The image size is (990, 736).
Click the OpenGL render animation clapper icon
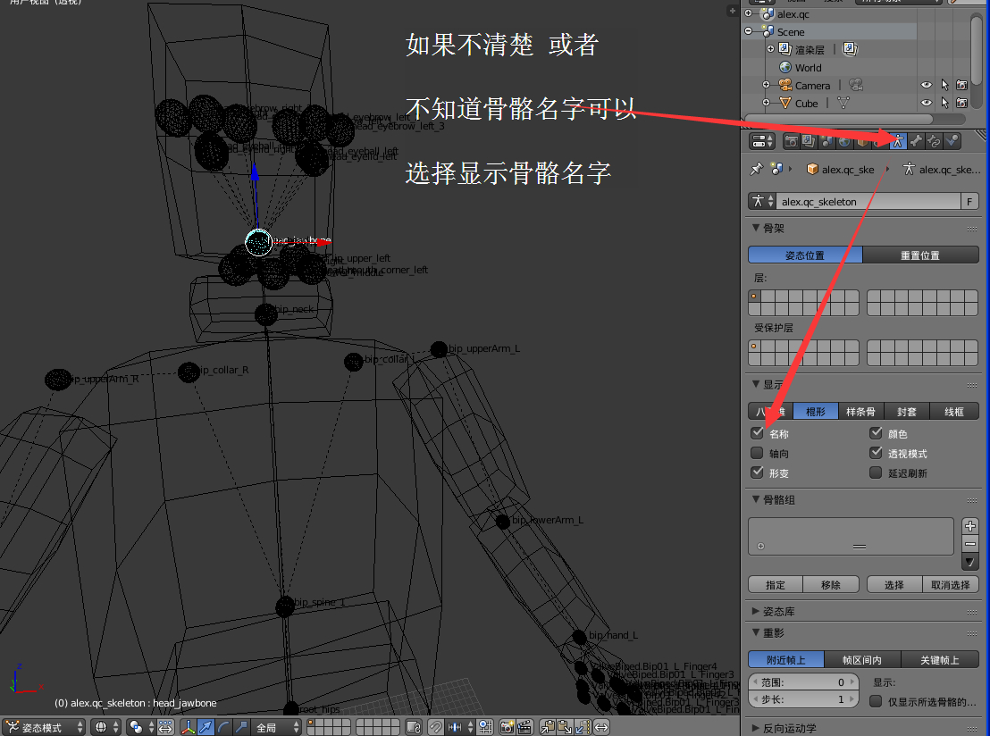tap(524, 727)
